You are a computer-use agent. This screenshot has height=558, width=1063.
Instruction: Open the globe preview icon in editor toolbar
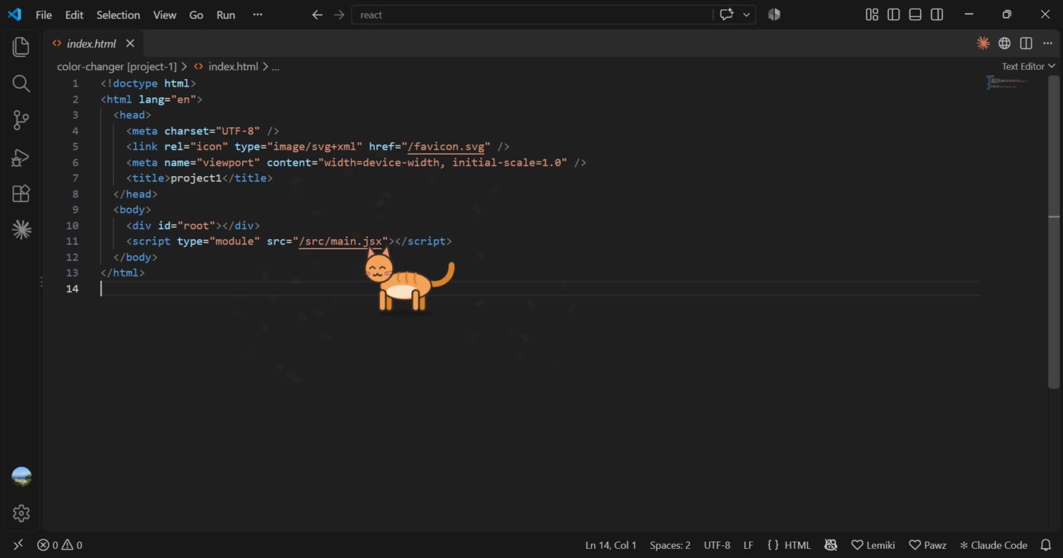pos(1004,43)
